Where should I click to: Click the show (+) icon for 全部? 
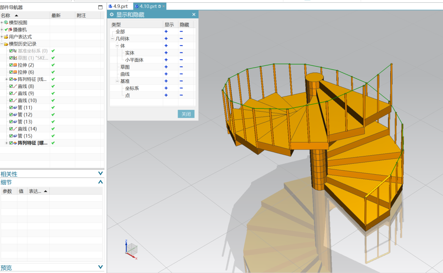click(x=166, y=32)
